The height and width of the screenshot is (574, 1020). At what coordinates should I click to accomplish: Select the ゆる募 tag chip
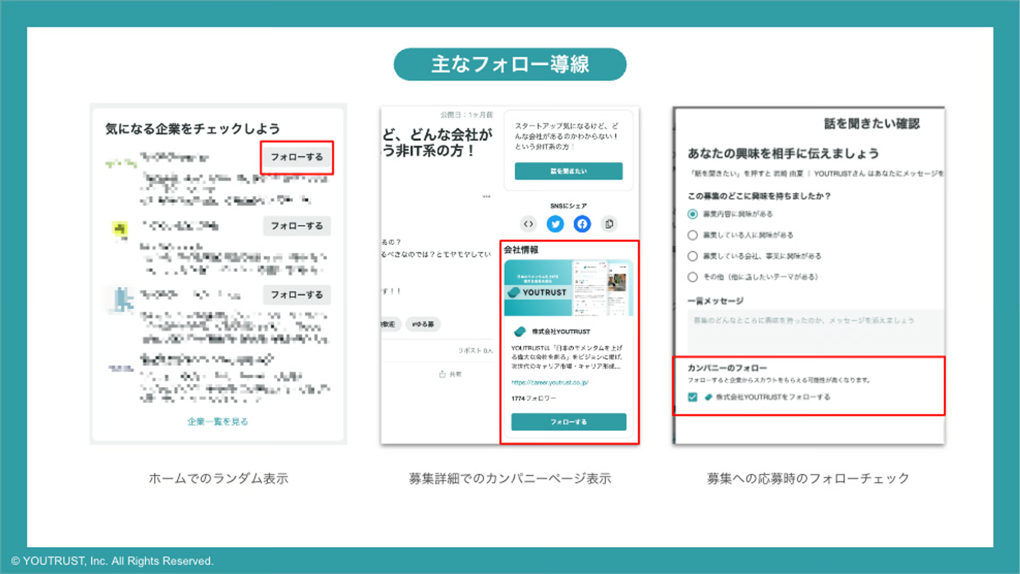(x=423, y=324)
